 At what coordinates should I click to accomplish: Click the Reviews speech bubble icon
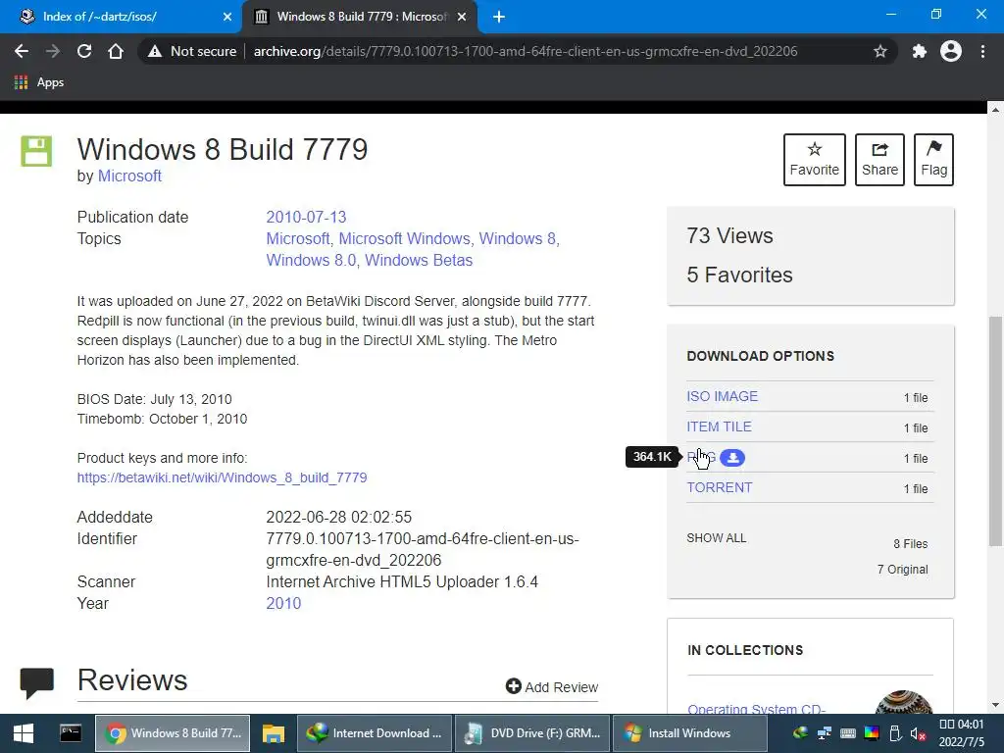click(36, 682)
